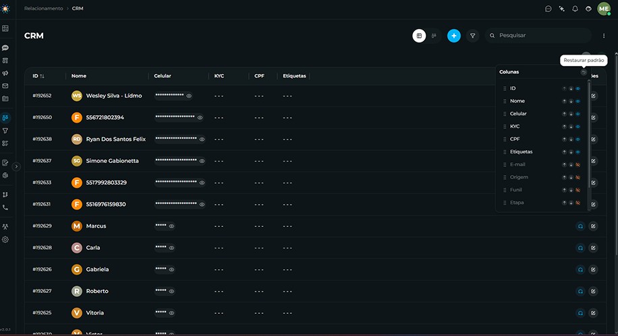Click the CRM breadcrumb
This screenshot has height=336, width=618.
pyautogui.click(x=78, y=8)
